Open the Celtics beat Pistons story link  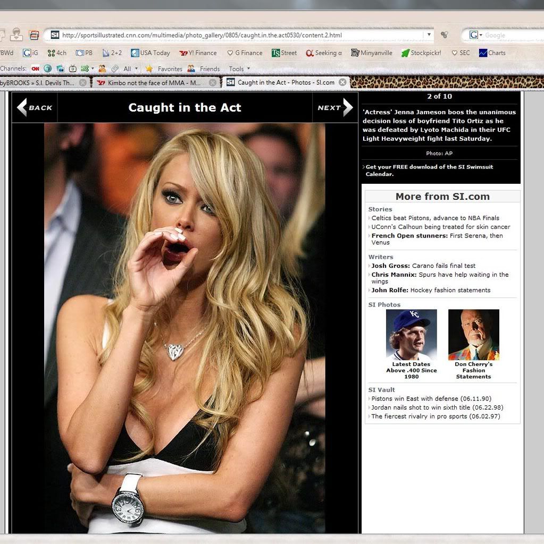coord(435,218)
